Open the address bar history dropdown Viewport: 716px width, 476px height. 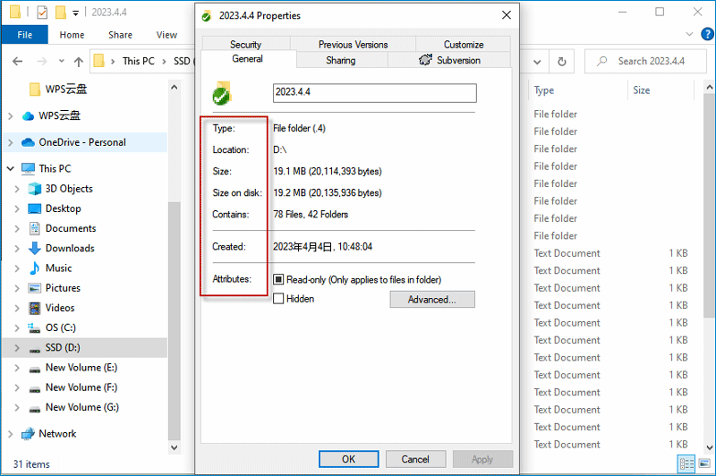point(537,62)
